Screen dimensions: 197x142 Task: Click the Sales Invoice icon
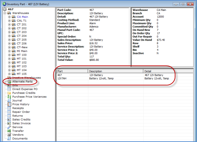click(9, 123)
